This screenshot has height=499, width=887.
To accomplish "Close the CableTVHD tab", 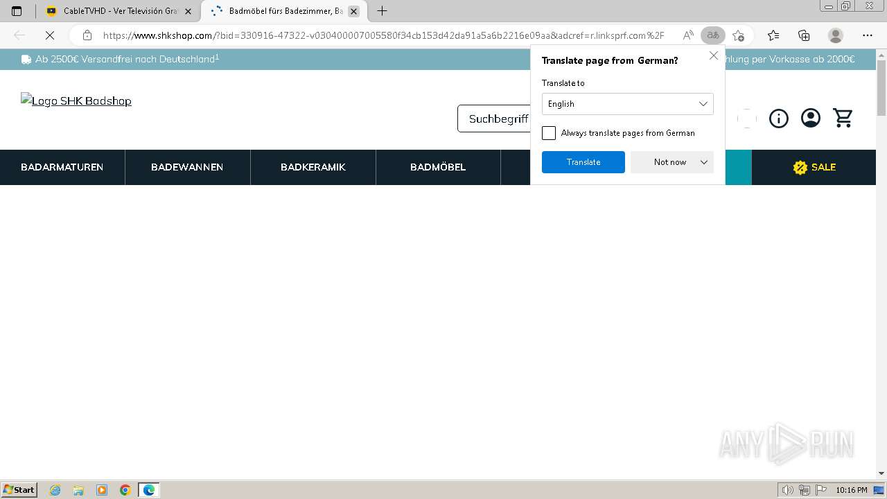I will (188, 11).
